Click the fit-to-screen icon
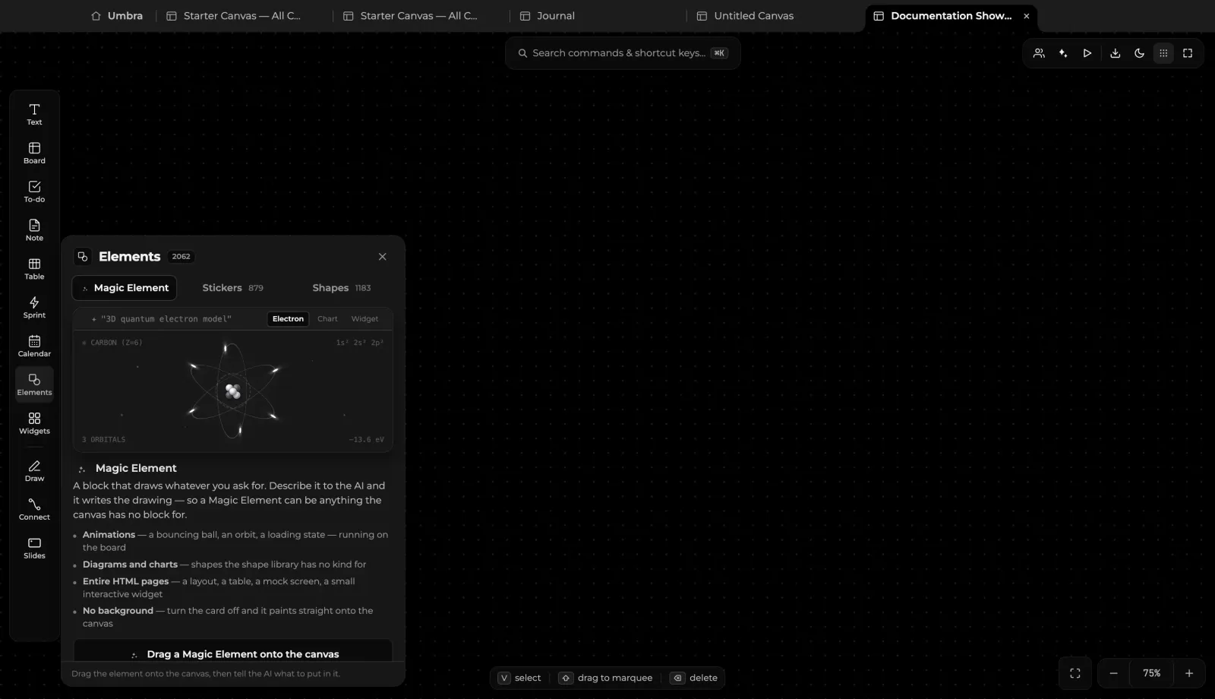This screenshot has height=699, width=1215. 1075,673
